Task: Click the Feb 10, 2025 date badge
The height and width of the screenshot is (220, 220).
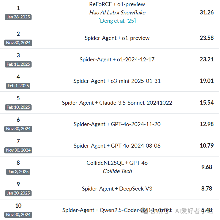Action: (x=18, y=107)
